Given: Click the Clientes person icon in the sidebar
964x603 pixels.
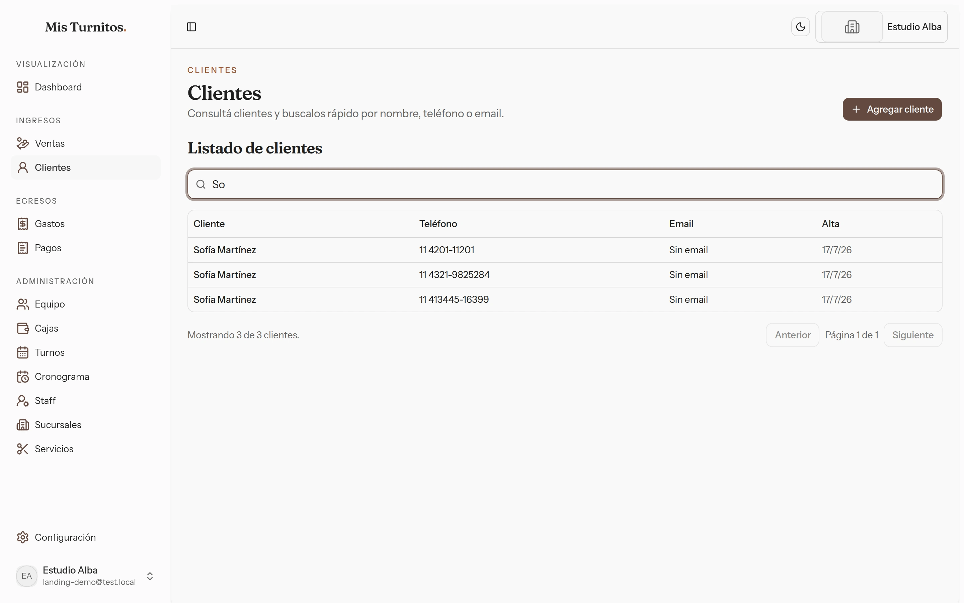Looking at the screenshot, I should pyautogui.click(x=23, y=167).
